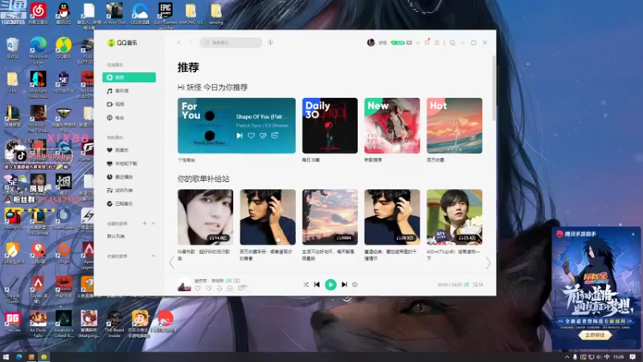
Task: Open Epic Games Launcher desktop shortcut
Action: pos(166,15)
